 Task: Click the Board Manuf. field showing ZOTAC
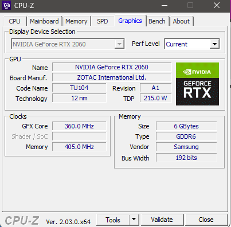(112, 77)
